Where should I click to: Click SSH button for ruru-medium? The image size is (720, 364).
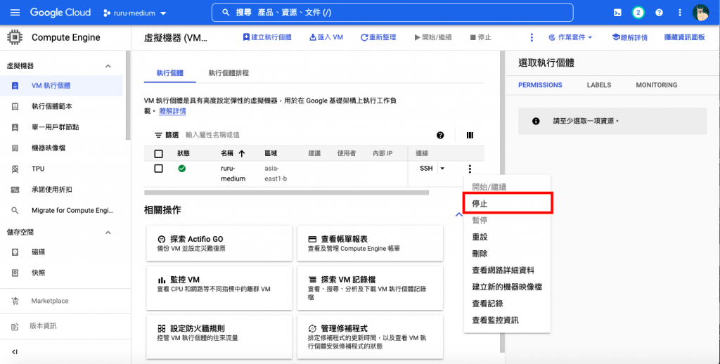pyautogui.click(x=426, y=169)
